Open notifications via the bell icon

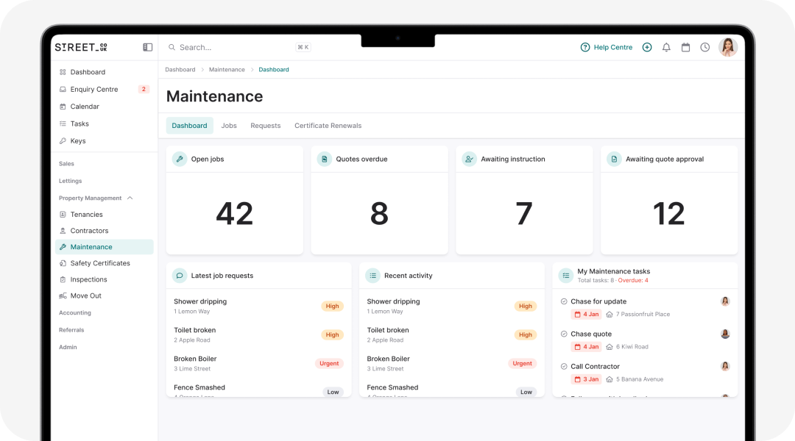pos(666,46)
